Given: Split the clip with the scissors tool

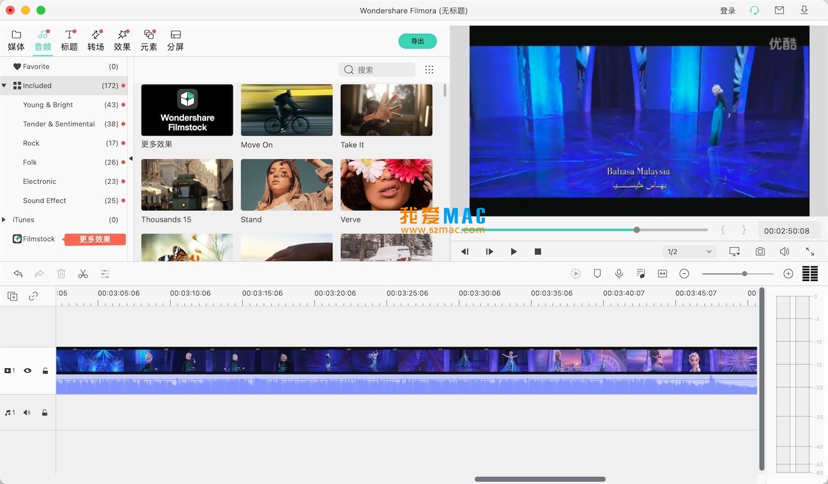Looking at the screenshot, I should pos(83,274).
